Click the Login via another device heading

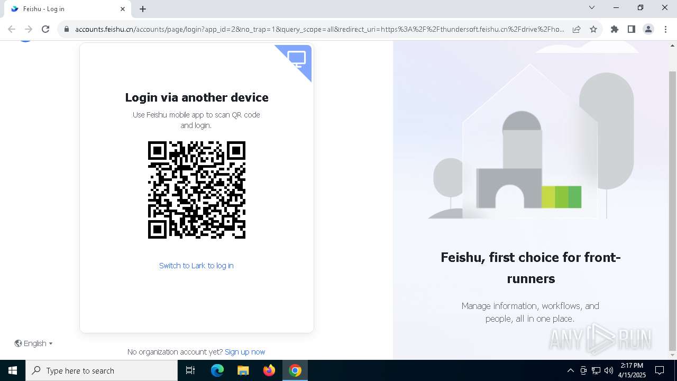point(197,97)
